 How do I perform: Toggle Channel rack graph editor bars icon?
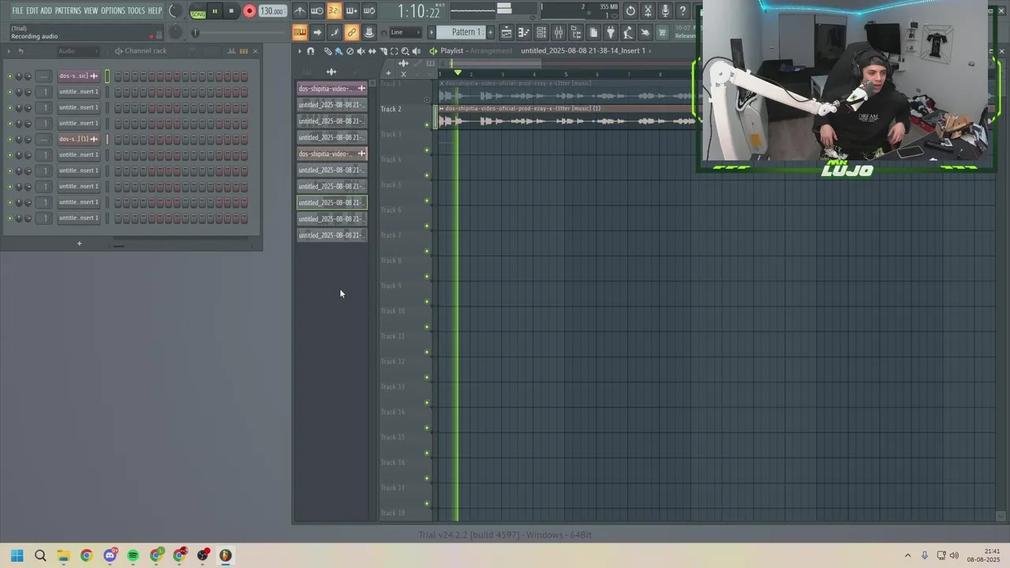click(x=231, y=51)
